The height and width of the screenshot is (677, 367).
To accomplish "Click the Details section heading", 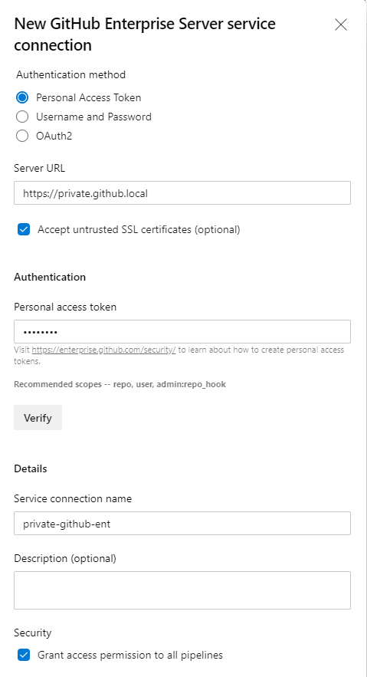I will click(30, 469).
